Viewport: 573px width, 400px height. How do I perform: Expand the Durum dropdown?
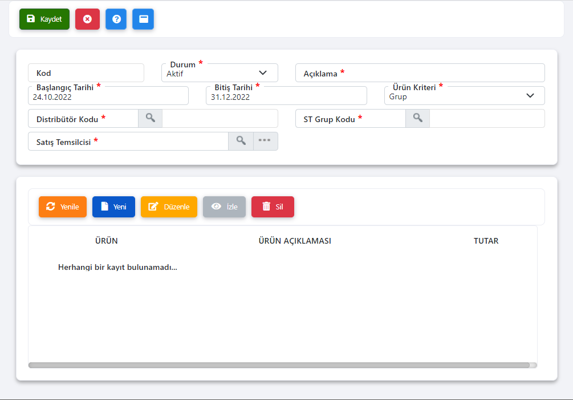coord(220,73)
